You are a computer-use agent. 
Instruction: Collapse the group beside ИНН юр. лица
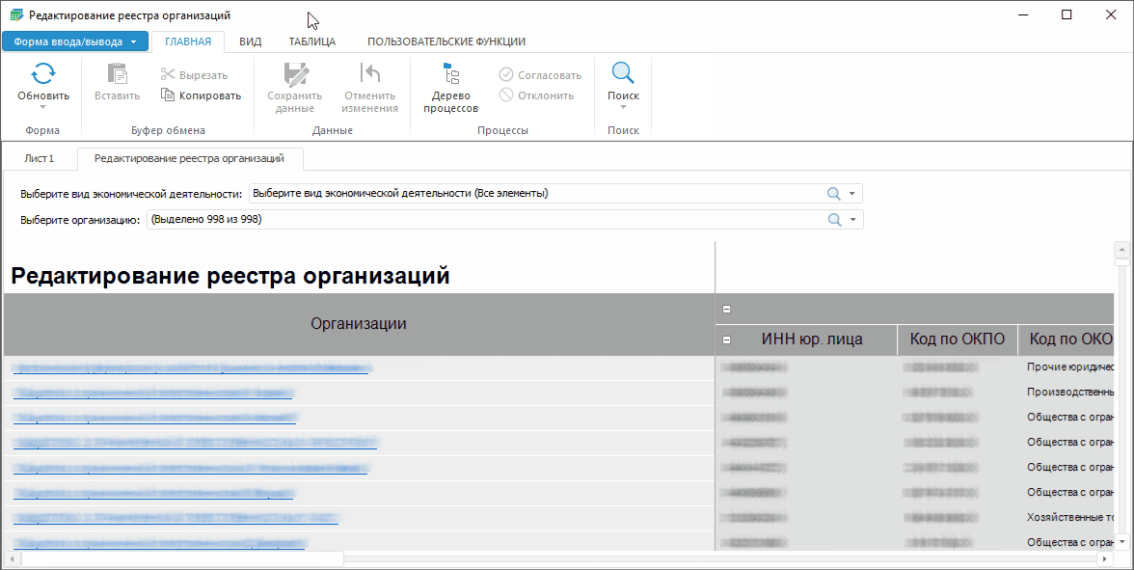pos(727,339)
